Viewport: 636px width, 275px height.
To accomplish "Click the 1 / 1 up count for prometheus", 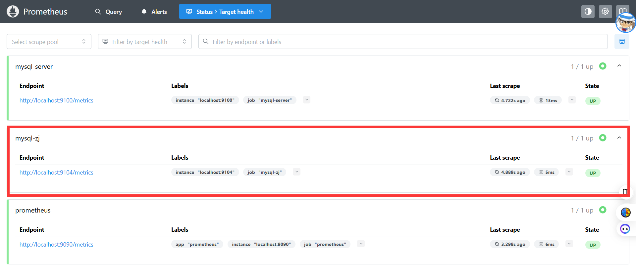I will [x=582, y=210].
